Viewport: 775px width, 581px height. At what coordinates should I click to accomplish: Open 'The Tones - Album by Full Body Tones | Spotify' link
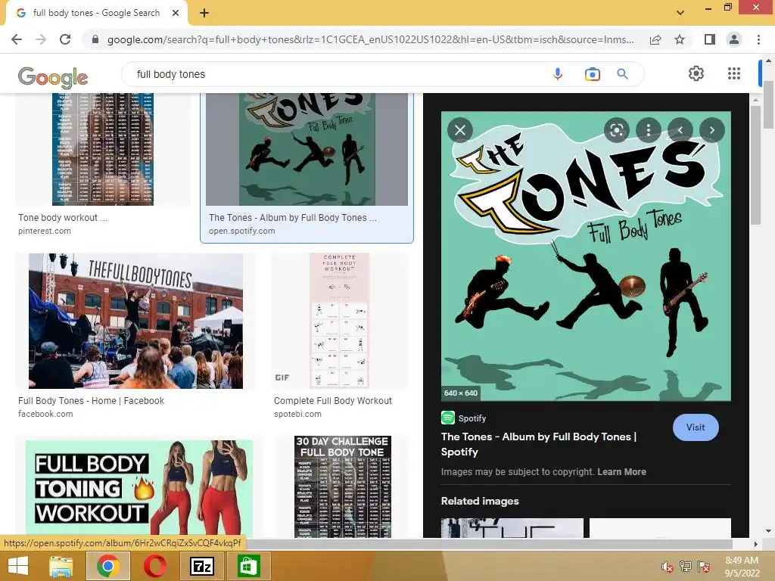pos(539,444)
